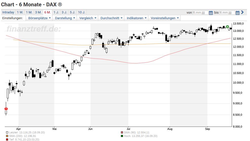Image resolution: width=250 pixels, height=141 pixels.
Task: Click the 'Mai' x-axis label
Action: pos(55,129)
